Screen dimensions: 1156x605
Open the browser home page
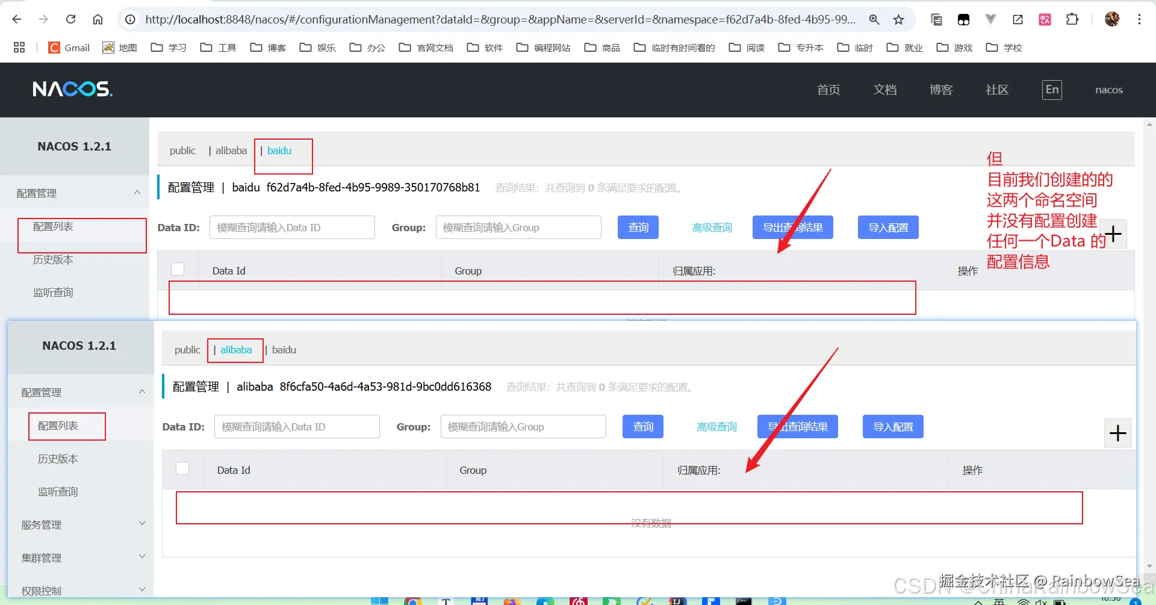(x=98, y=19)
